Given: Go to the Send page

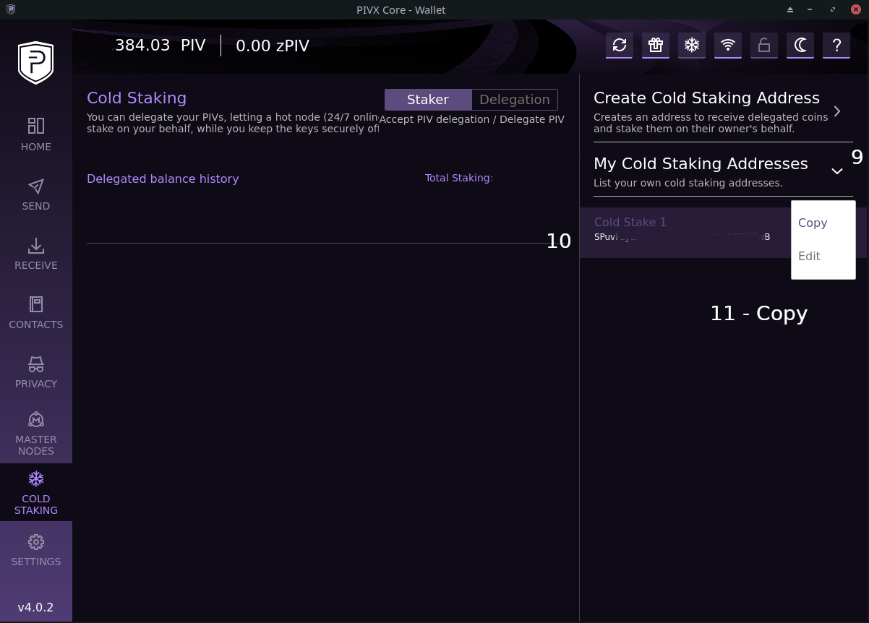Looking at the screenshot, I should pyautogui.click(x=36, y=194).
